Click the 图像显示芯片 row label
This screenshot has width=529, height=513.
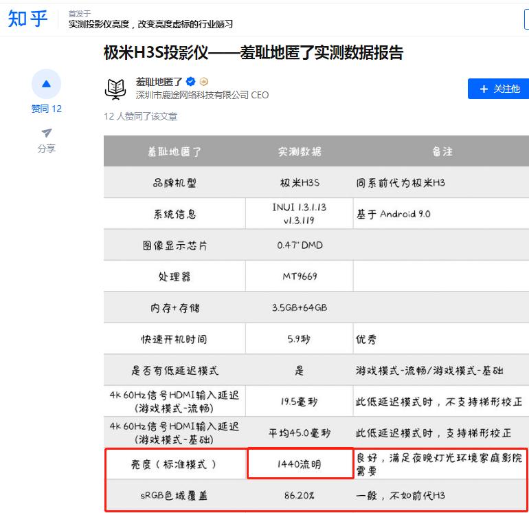tap(175, 245)
